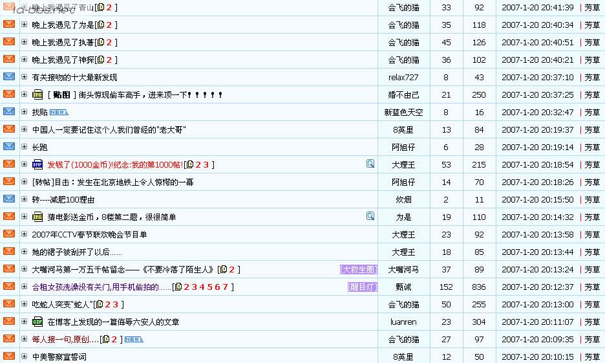Click the blue envelope icon beside 长跑 thread
605x363 pixels.
point(9,146)
